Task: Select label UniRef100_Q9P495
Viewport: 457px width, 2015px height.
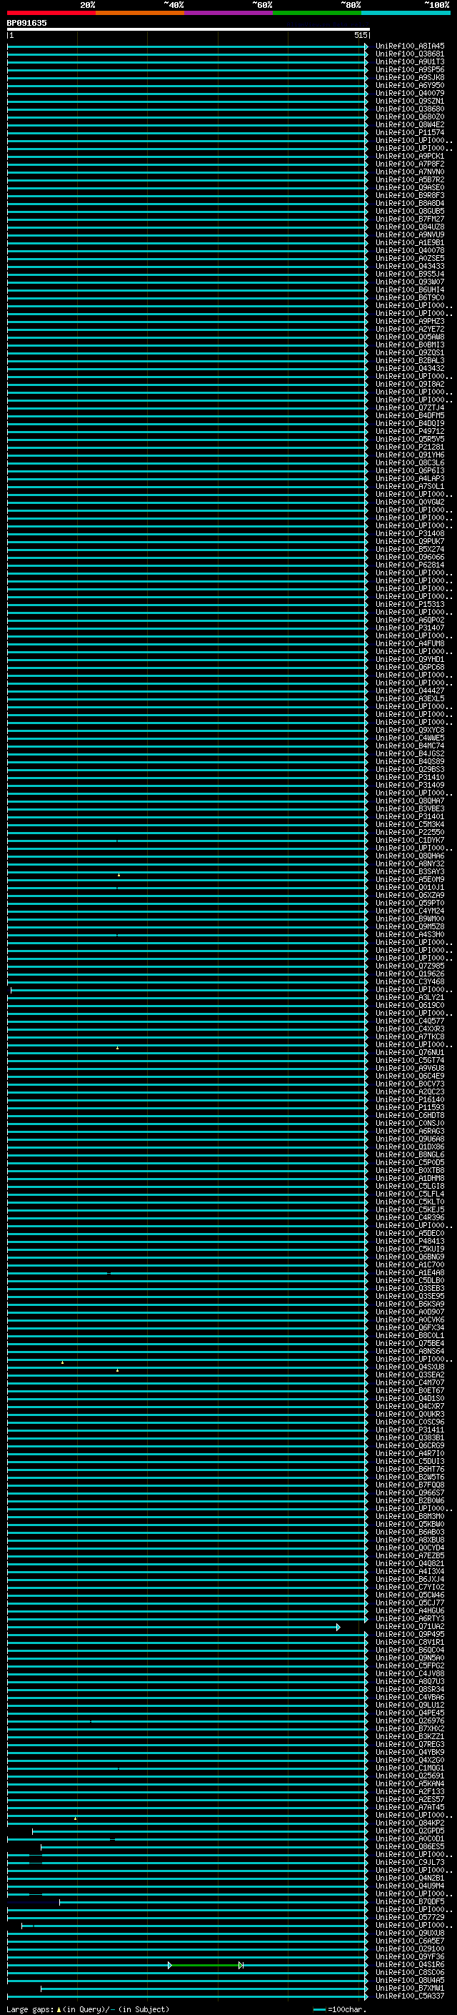Action: (409, 1634)
